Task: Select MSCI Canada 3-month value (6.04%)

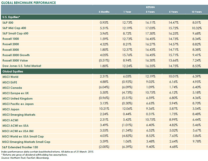Action: pyautogui.click(x=104, y=87)
